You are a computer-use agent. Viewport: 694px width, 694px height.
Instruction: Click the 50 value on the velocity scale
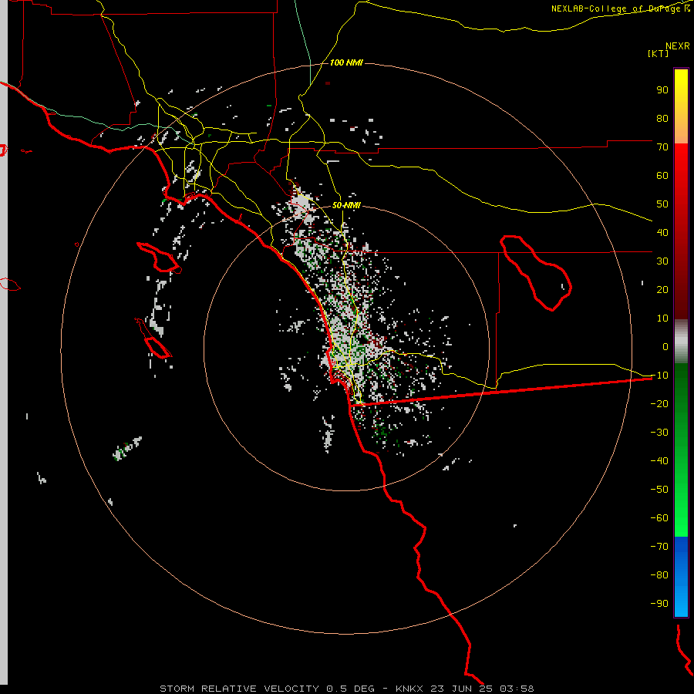(662, 204)
